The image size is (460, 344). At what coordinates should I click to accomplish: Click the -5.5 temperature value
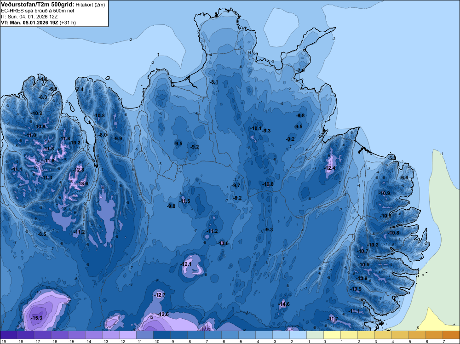point(392,158)
